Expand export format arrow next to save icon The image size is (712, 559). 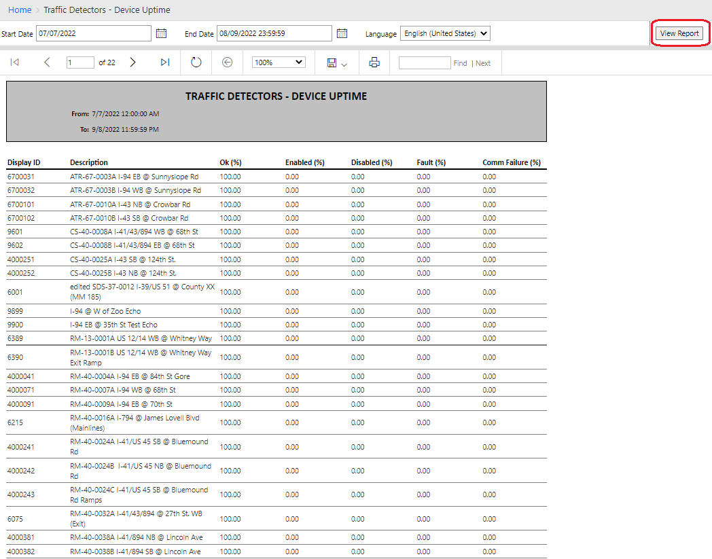tap(344, 65)
